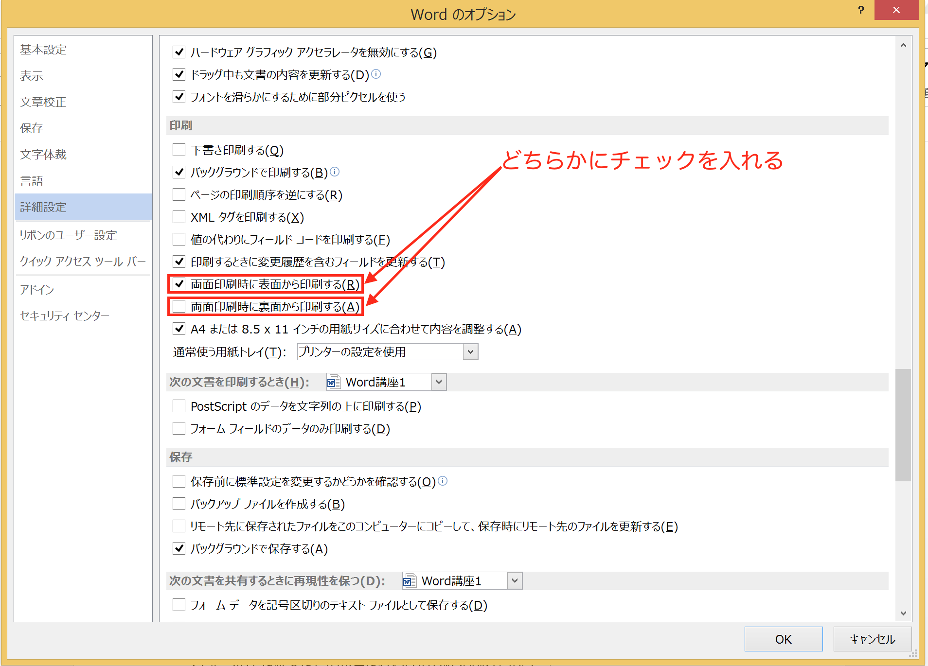This screenshot has height=666, width=928.
Task: Enable 下書き印刷する checkbox
Action: pyautogui.click(x=179, y=149)
